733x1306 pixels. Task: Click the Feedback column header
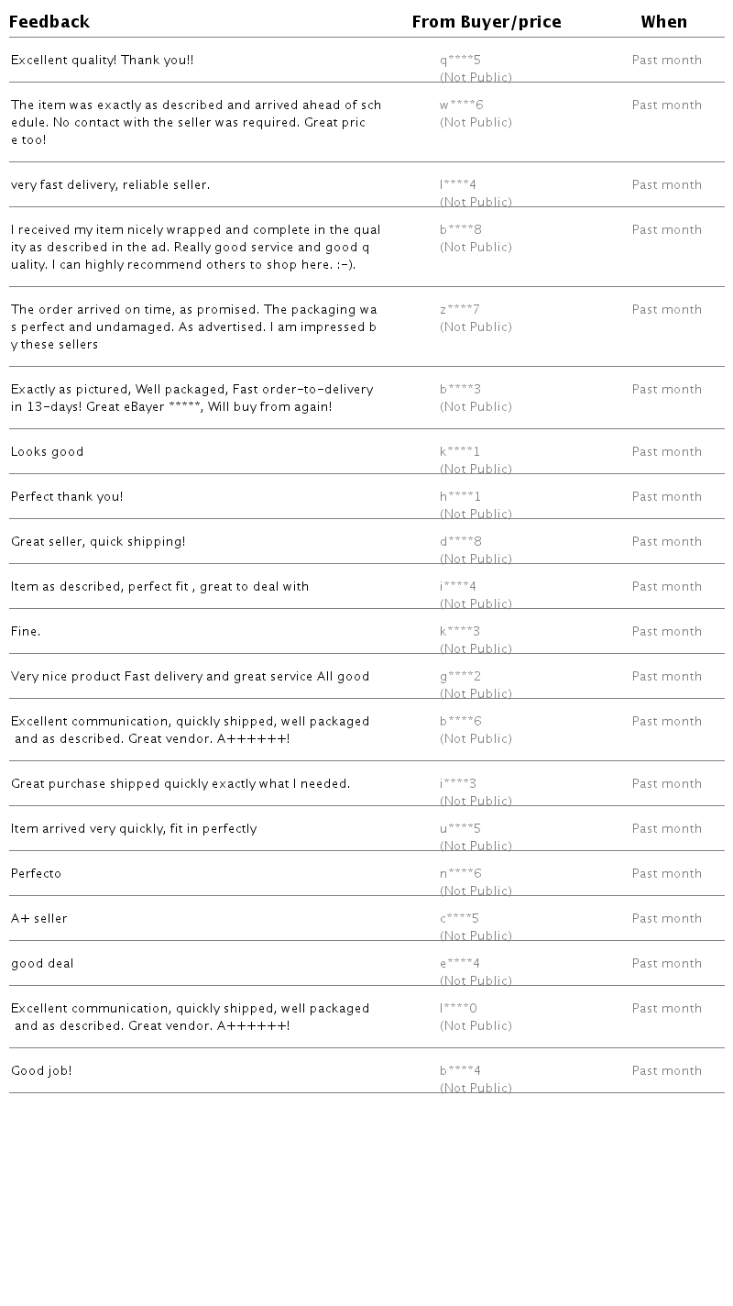(49, 22)
